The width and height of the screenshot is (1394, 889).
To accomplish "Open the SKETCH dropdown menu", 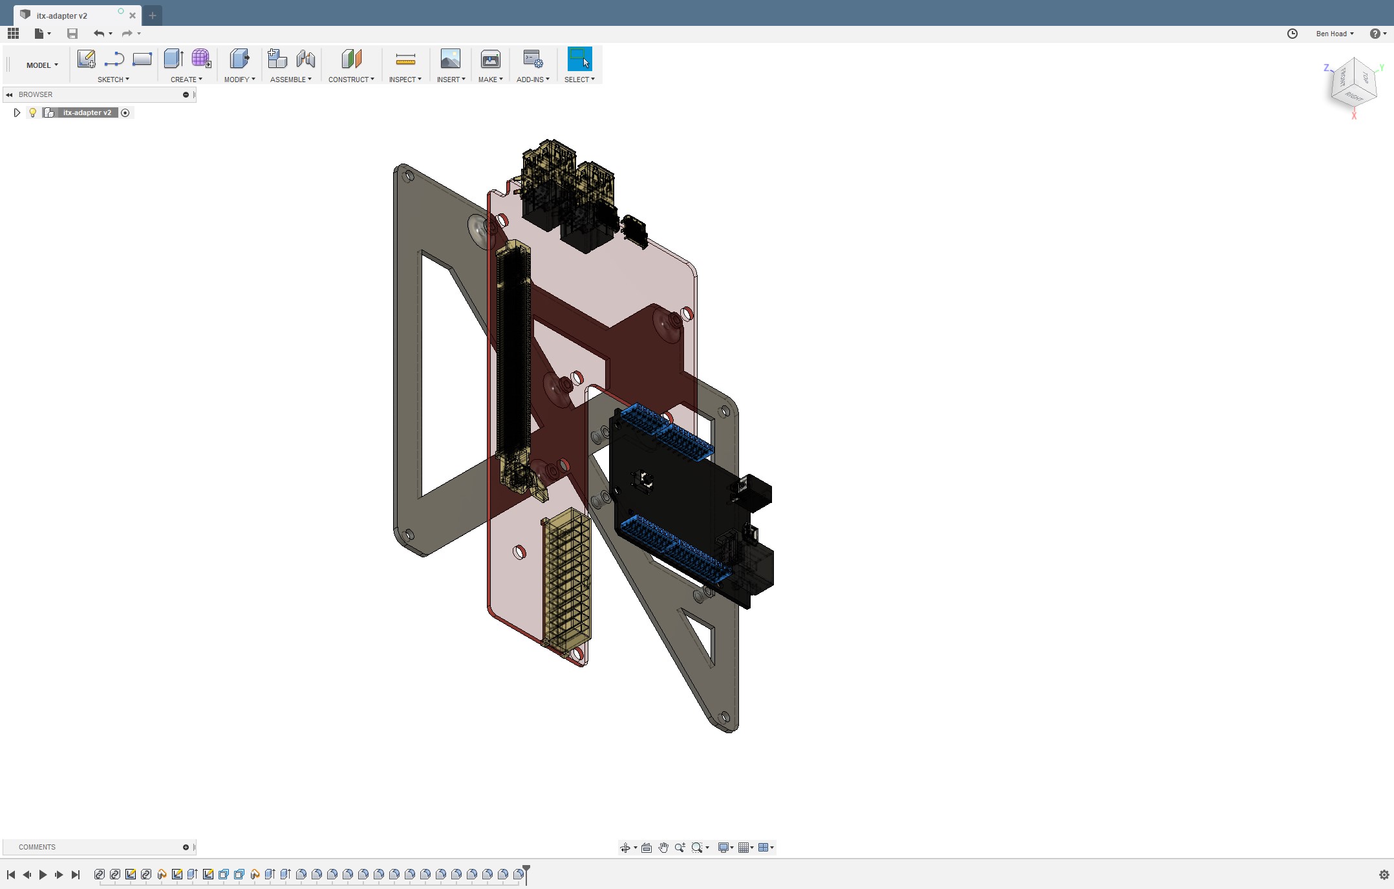I will click(113, 80).
